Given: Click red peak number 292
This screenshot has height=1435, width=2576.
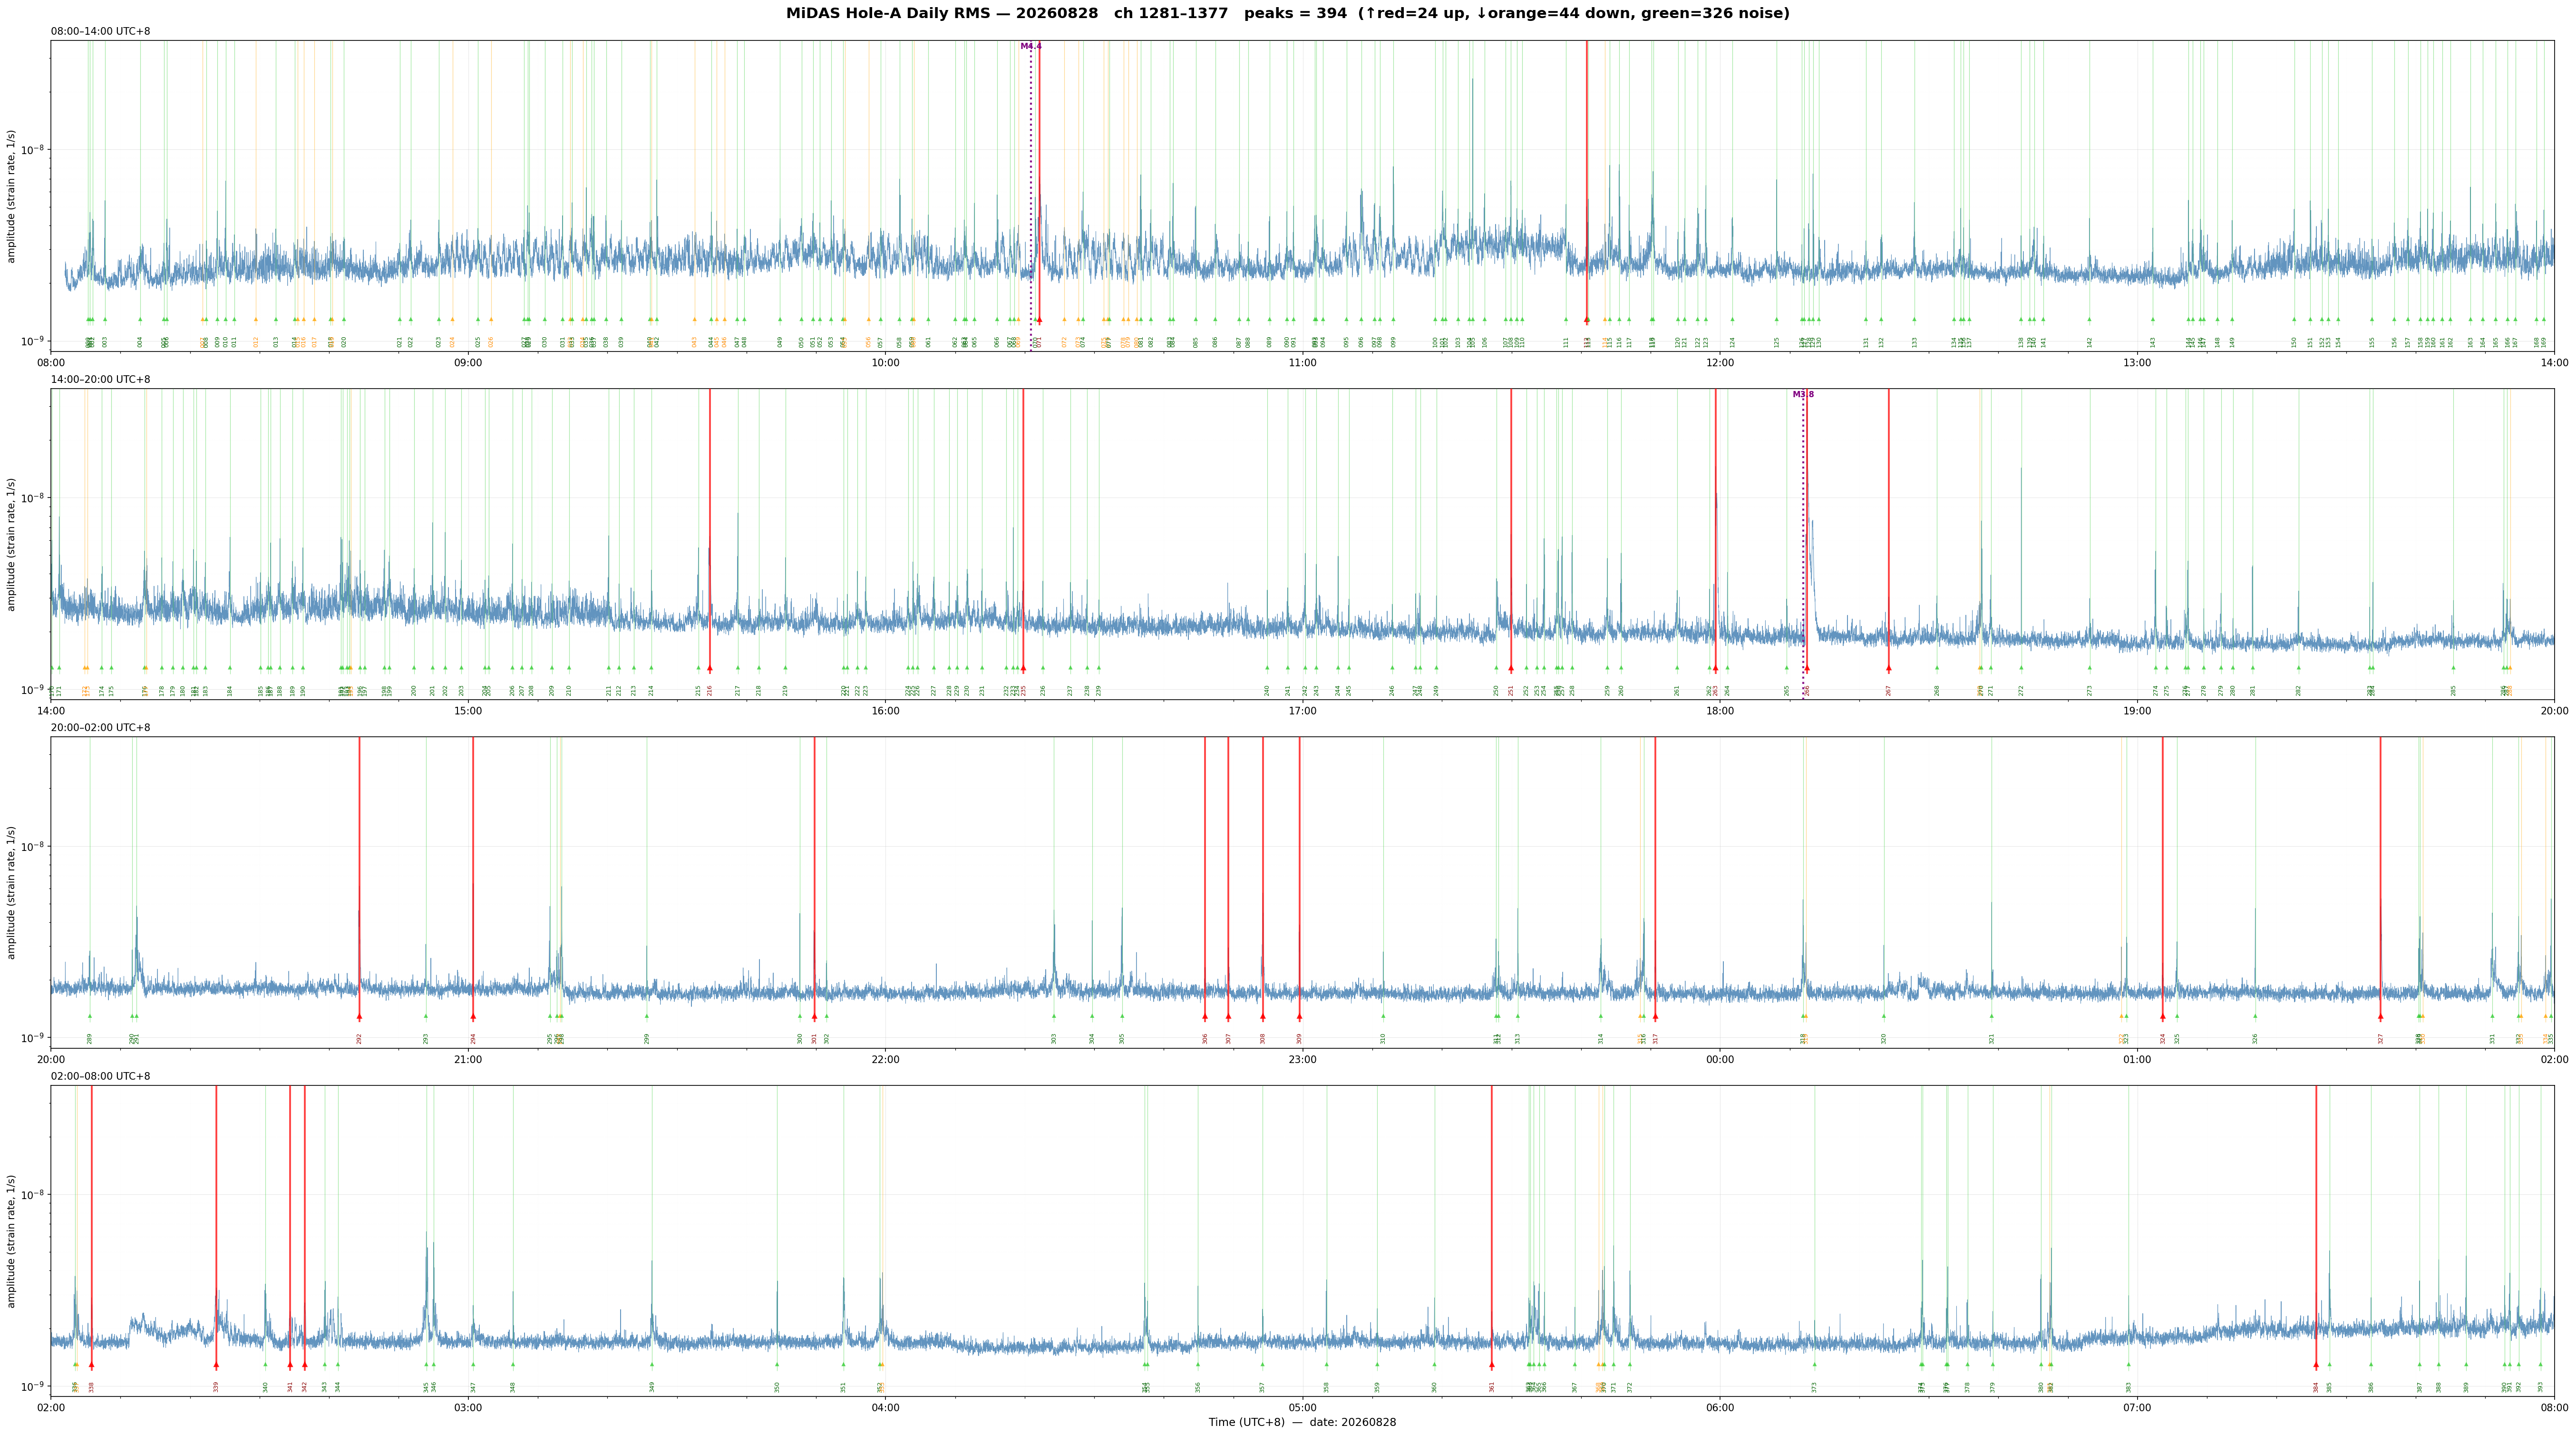Looking at the screenshot, I should point(359,1039).
